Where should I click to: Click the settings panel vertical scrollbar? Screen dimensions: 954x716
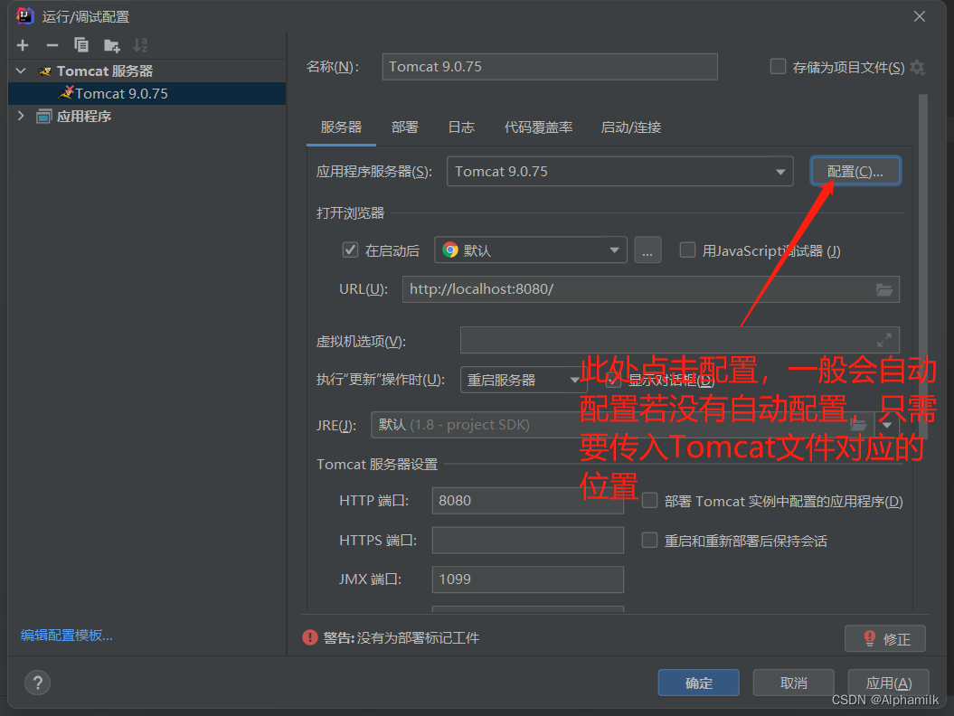tap(923, 267)
